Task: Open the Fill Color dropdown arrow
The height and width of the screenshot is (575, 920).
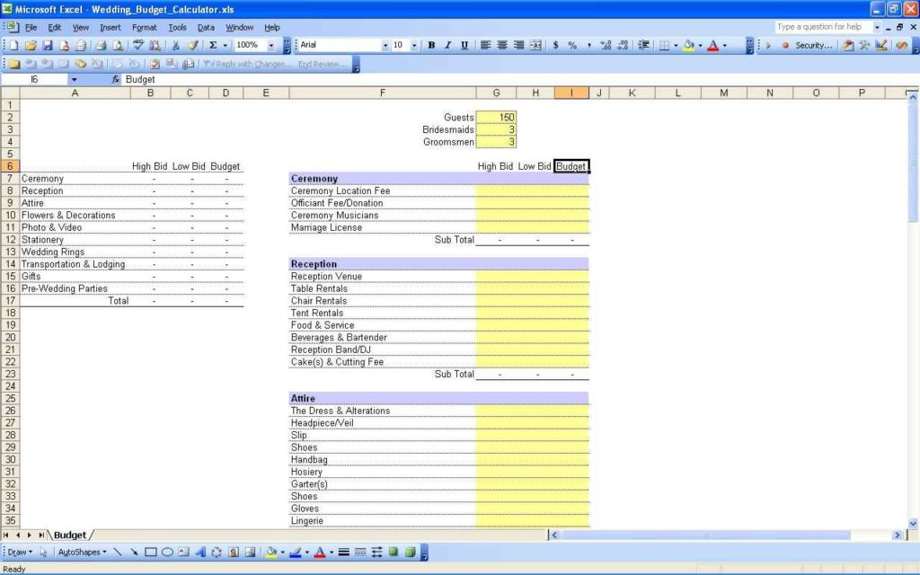Action: point(698,45)
